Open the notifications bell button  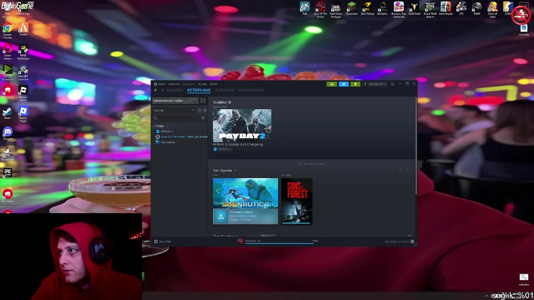(x=355, y=84)
